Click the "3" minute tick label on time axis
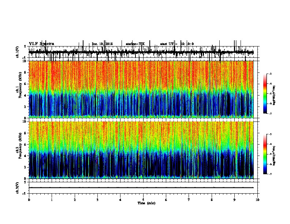The height and width of the screenshot is (224, 290). click(x=97, y=199)
